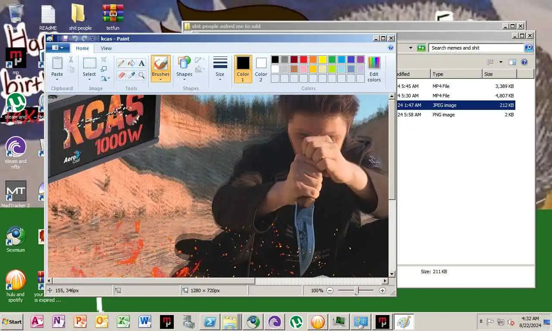This screenshot has height=331, width=552.
Task: Select the Magnifier tool
Action: click(141, 75)
